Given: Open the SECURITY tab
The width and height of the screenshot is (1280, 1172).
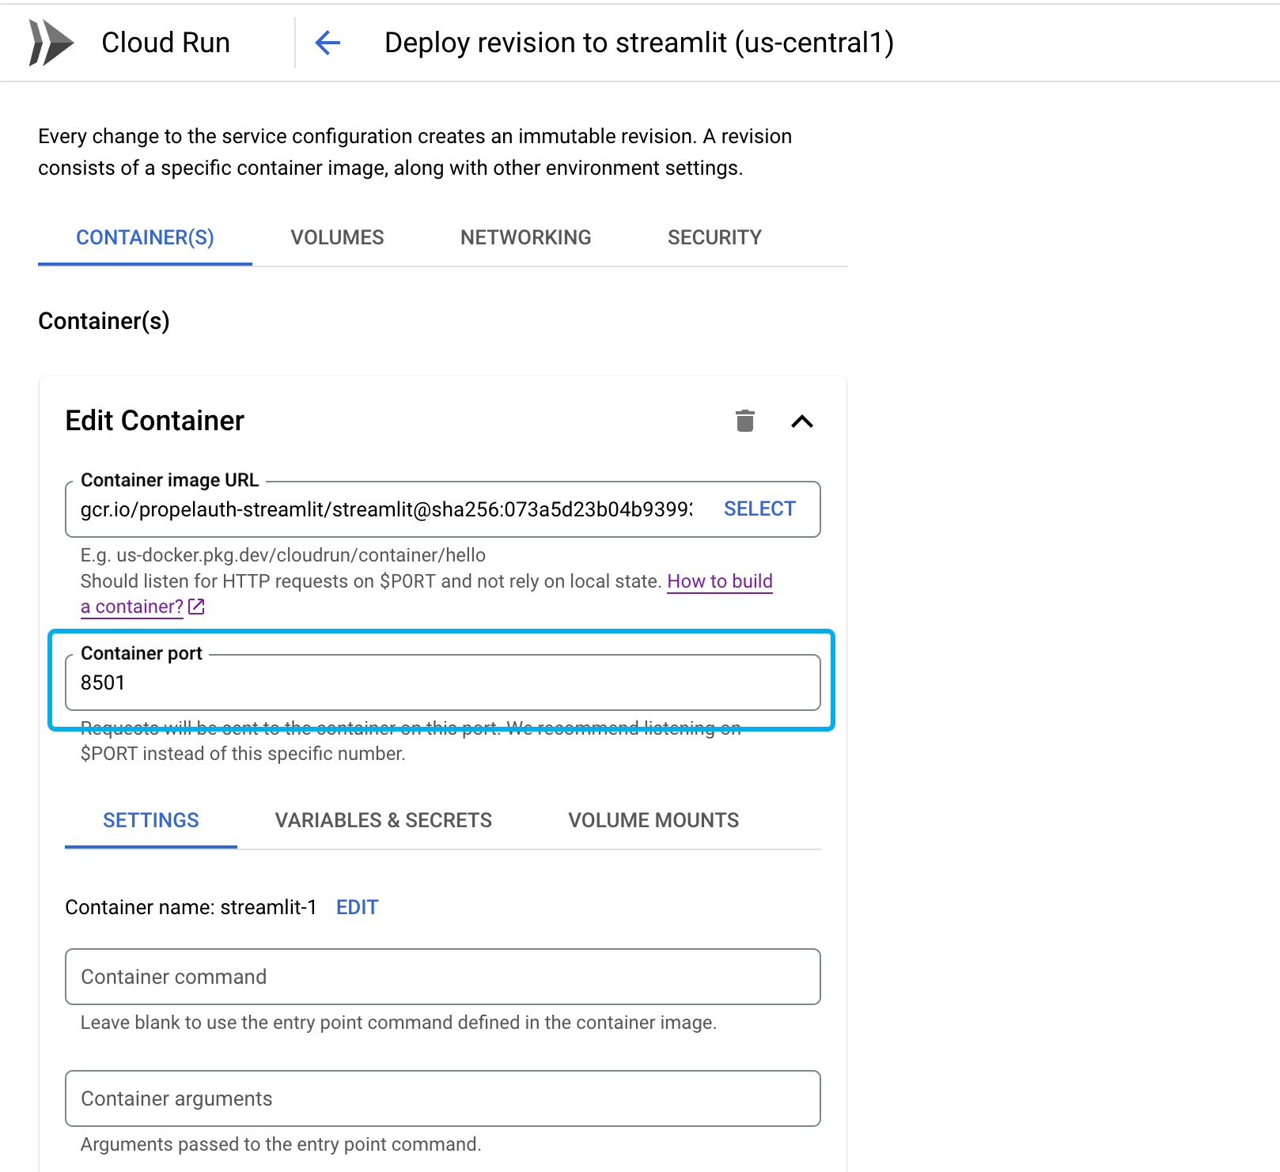Looking at the screenshot, I should tap(714, 237).
